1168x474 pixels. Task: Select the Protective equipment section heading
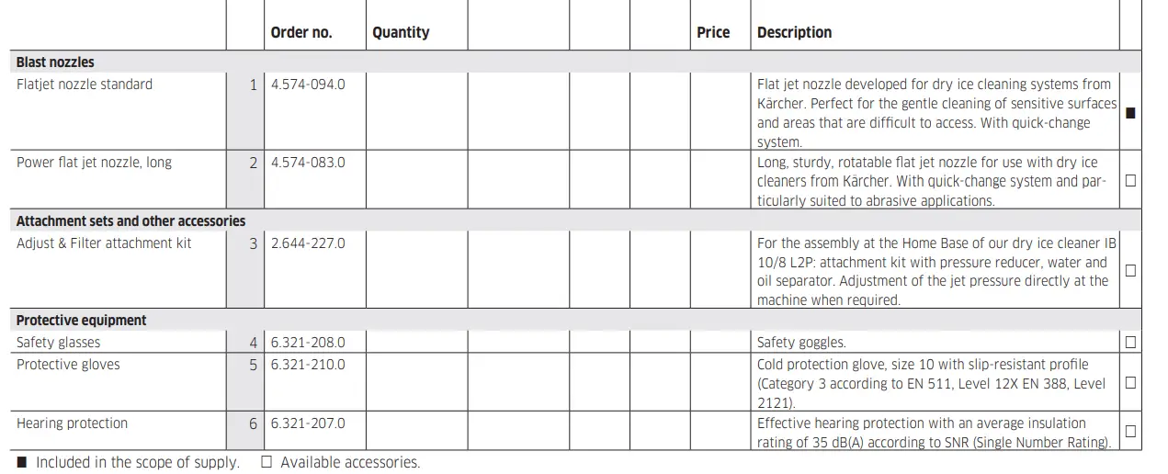coord(81,321)
